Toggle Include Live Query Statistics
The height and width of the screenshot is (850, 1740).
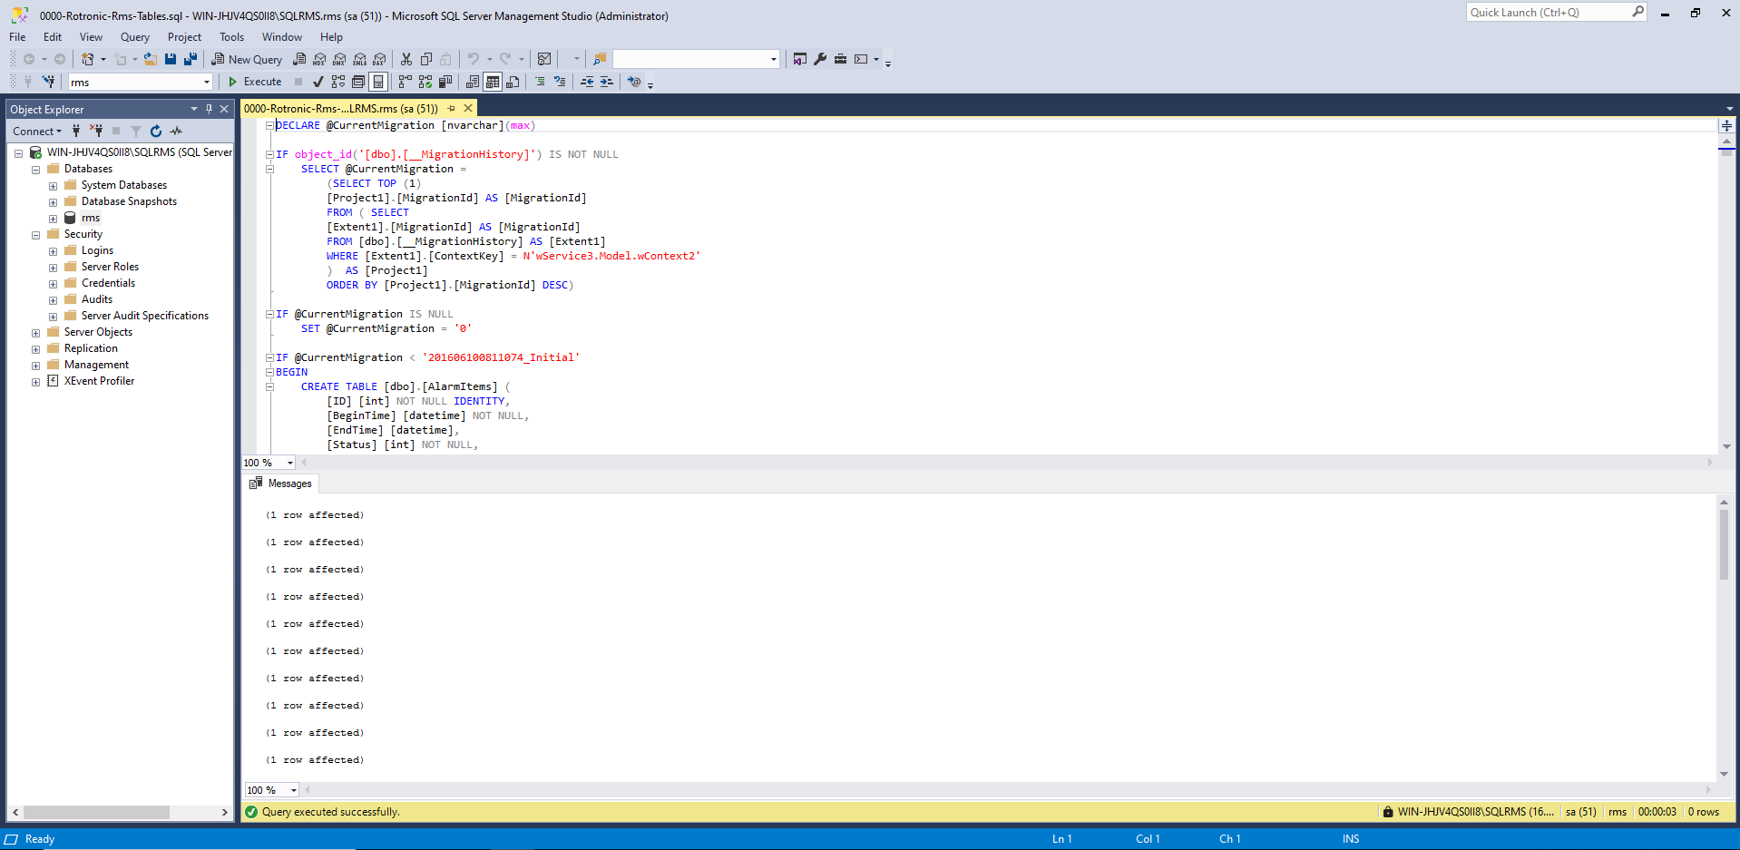click(425, 82)
